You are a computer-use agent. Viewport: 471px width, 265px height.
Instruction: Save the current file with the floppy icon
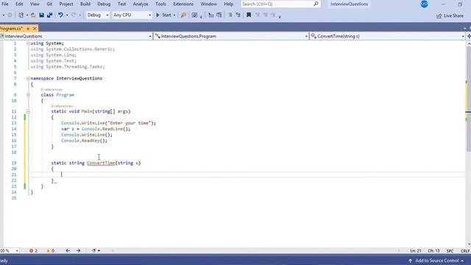41,15
